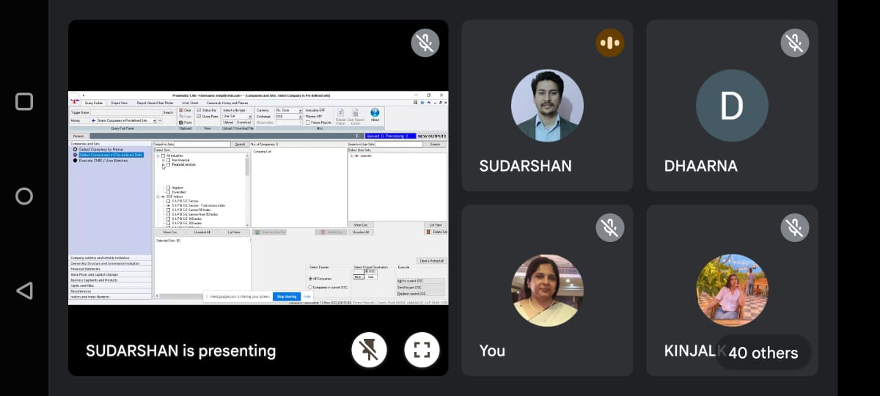Image resolution: width=880 pixels, height=396 pixels.
Task: Check the All industries checkbox
Action: pos(163,155)
